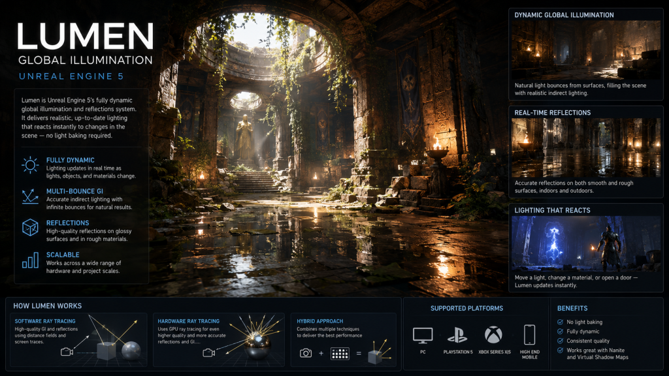Click the camera icon in Hybrid Approach
Screen dimensions: 669x376
(x=306, y=353)
